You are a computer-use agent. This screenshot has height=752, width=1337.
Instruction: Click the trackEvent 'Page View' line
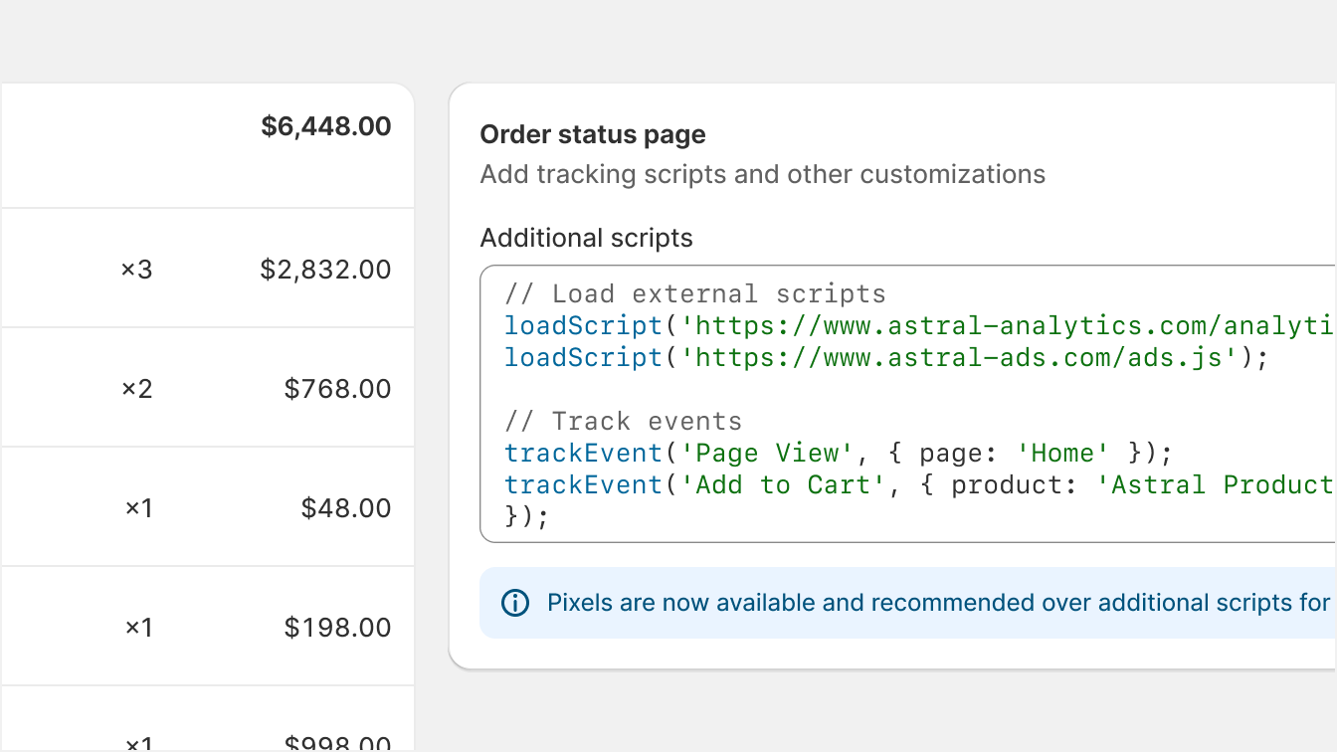point(840,453)
